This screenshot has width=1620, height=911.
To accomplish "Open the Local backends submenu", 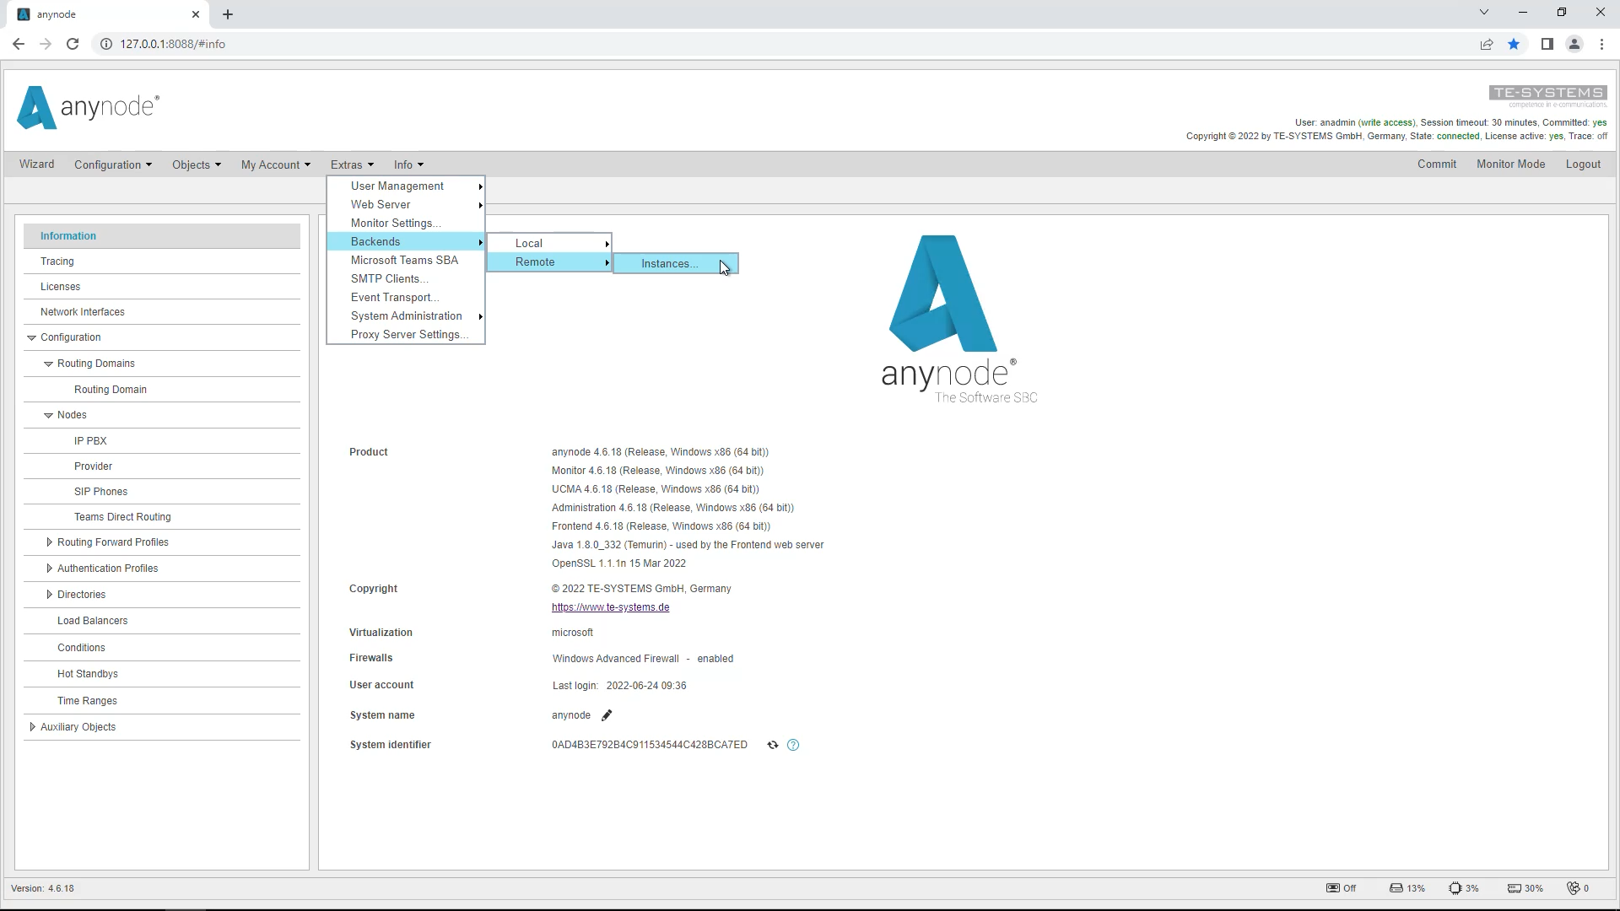I will 549,243.
